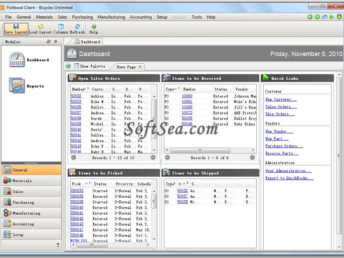Click the Ship Orders quick link
This screenshot has height=258, width=344.
pyautogui.click(x=280, y=114)
